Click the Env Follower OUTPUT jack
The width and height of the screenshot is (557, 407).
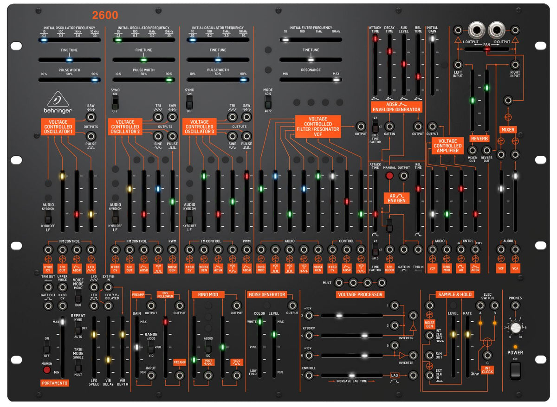(x=179, y=305)
